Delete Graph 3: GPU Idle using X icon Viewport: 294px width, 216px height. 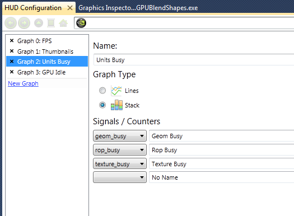pos(12,72)
